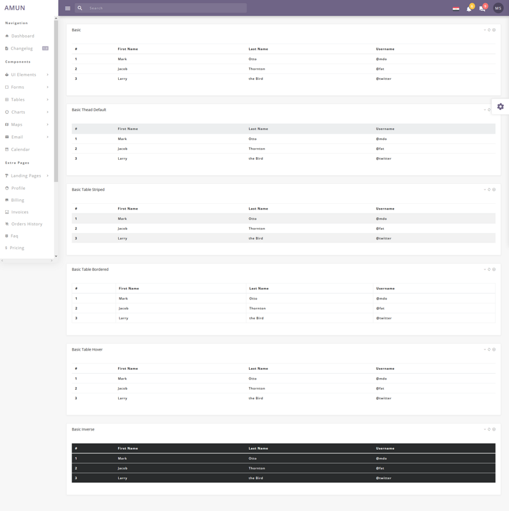
Task: Minimize the Basic Table Hover card
Action: tap(485, 349)
